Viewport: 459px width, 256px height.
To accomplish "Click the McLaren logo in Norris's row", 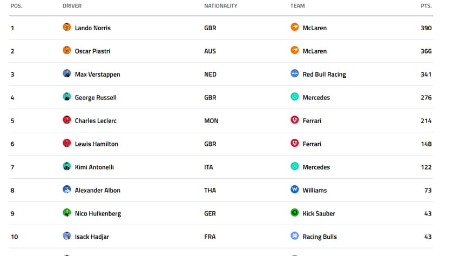I will [x=295, y=27].
